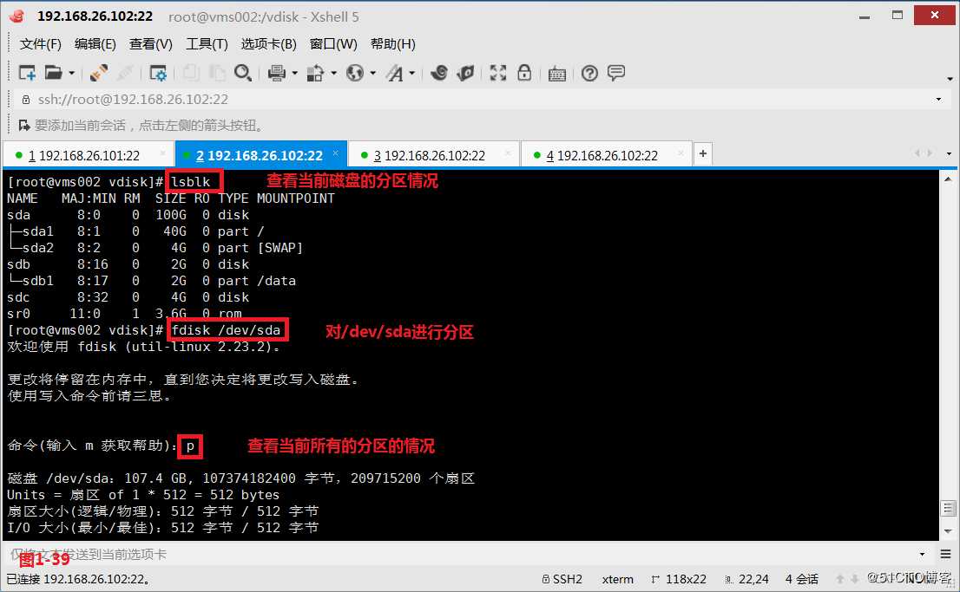The width and height of the screenshot is (960, 592).
Task: Expand the Print dropdown arrow
Action: [294, 74]
